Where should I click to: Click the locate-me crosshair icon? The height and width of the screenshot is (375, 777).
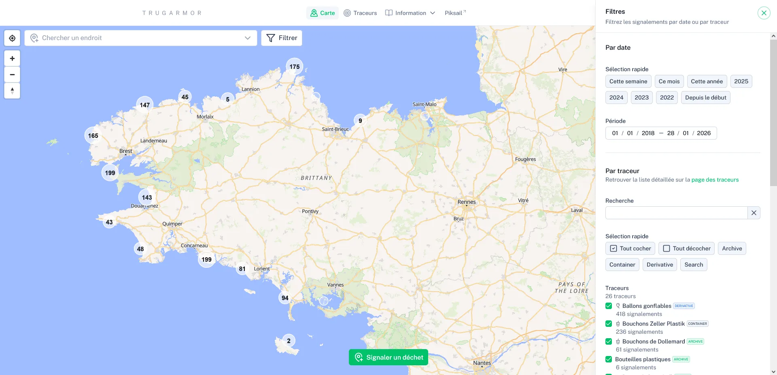tap(12, 38)
